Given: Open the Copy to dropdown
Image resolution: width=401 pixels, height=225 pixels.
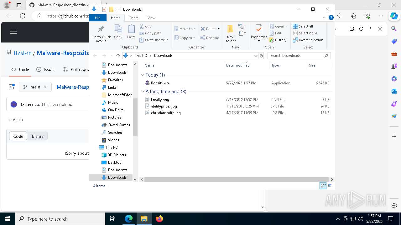Looking at the screenshot, I should click(185, 38).
